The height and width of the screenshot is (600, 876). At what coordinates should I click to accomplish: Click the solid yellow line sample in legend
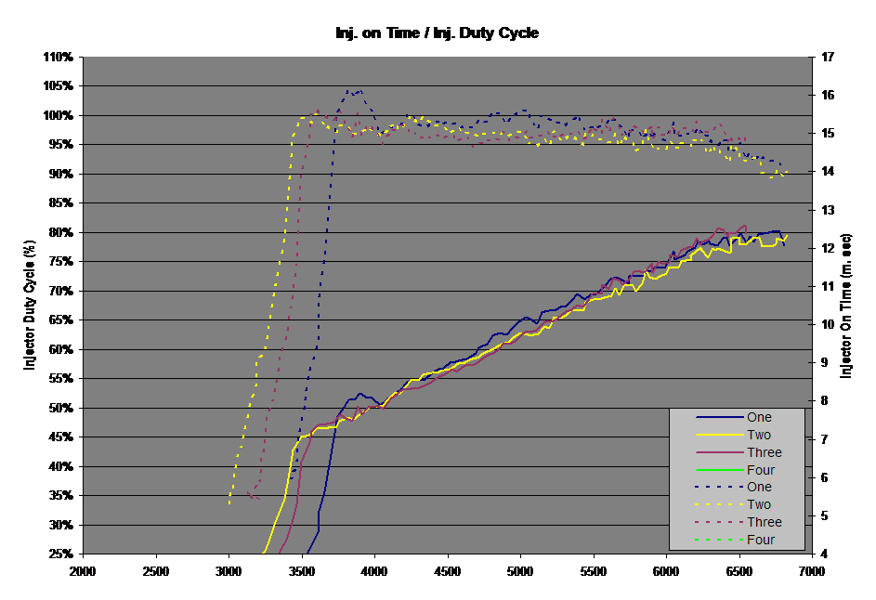(x=708, y=436)
